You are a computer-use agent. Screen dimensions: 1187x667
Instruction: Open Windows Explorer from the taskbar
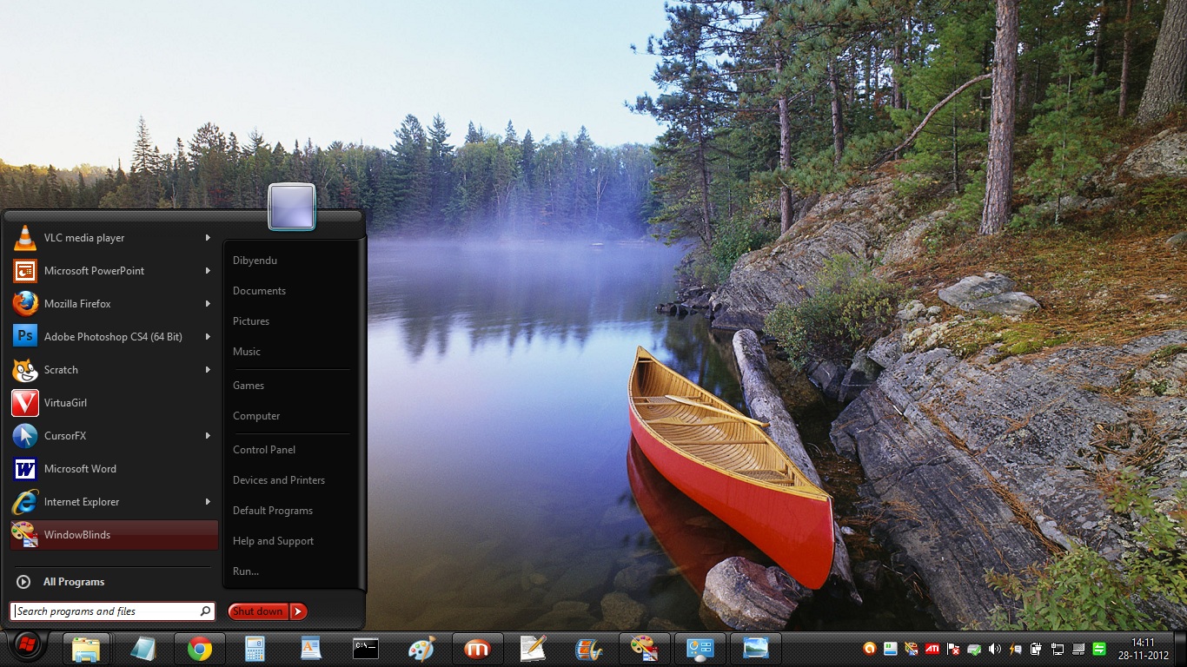87,649
